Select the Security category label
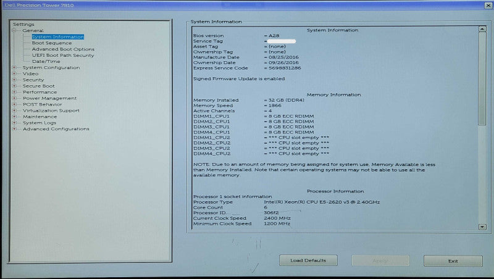Screen dimensions: 494x279 33,80
